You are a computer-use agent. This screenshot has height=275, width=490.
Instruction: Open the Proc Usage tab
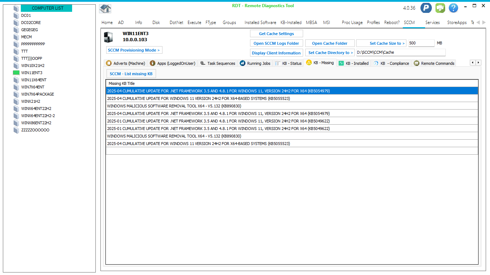pyautogui.click(x=352, y=22)
